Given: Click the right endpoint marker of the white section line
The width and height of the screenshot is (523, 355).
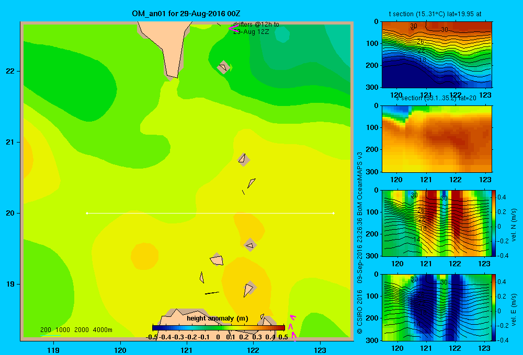Looking at the screenshot, I should [x=334, y=213].
